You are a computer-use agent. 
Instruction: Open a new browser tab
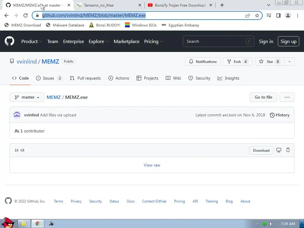click(x=222, y=5)
